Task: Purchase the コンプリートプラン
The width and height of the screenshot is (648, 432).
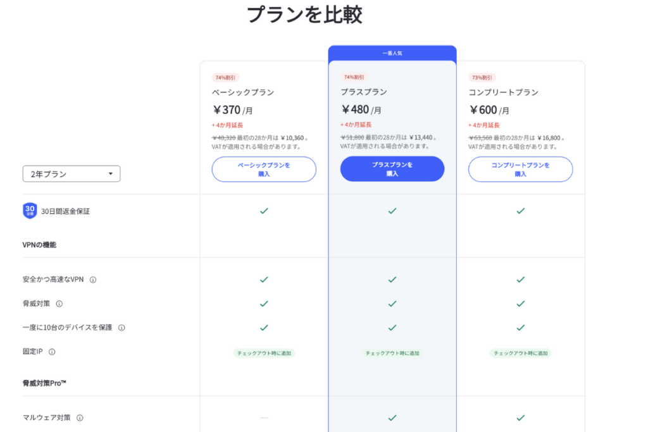Action: tap(520, 169)
